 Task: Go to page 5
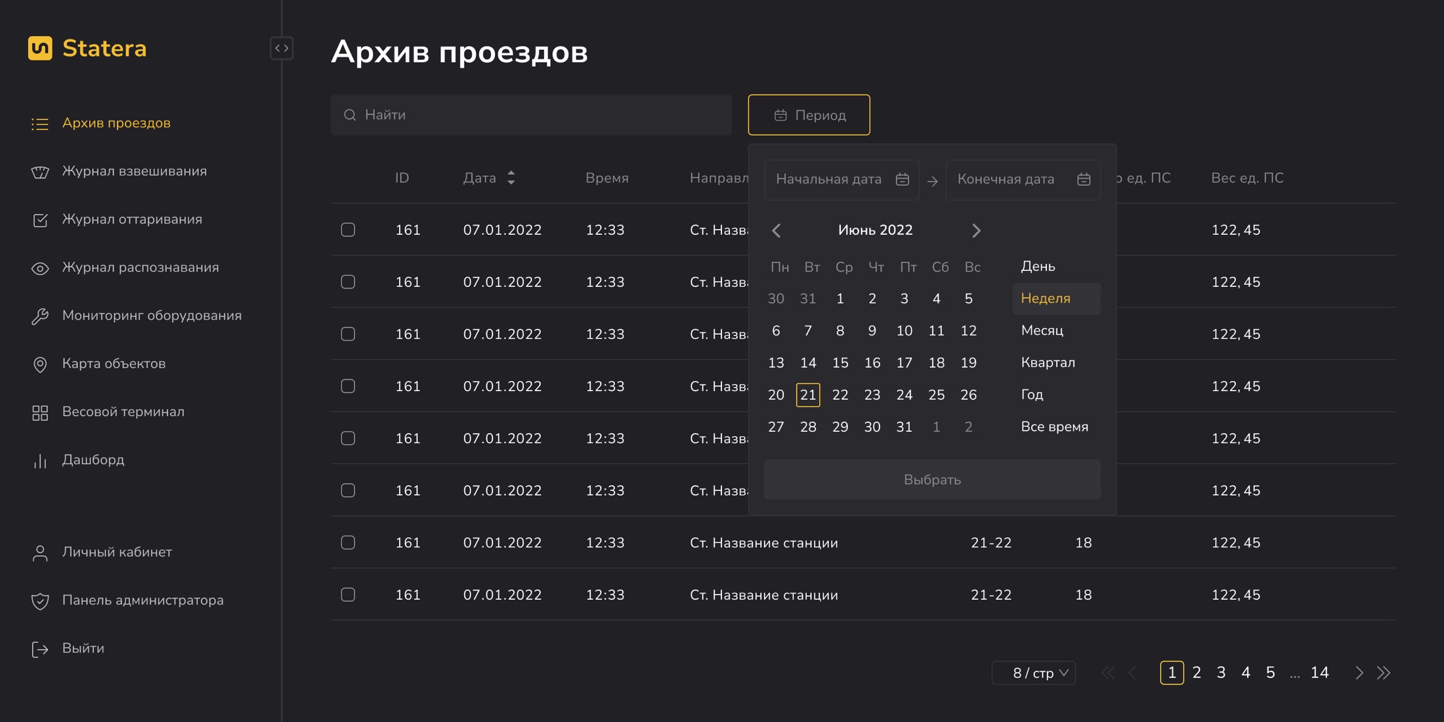click(x=1270, y=673)
